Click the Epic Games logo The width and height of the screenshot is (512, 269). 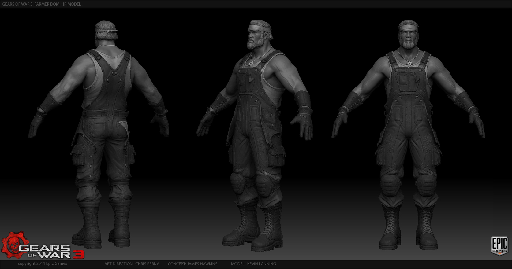(499, 246)
